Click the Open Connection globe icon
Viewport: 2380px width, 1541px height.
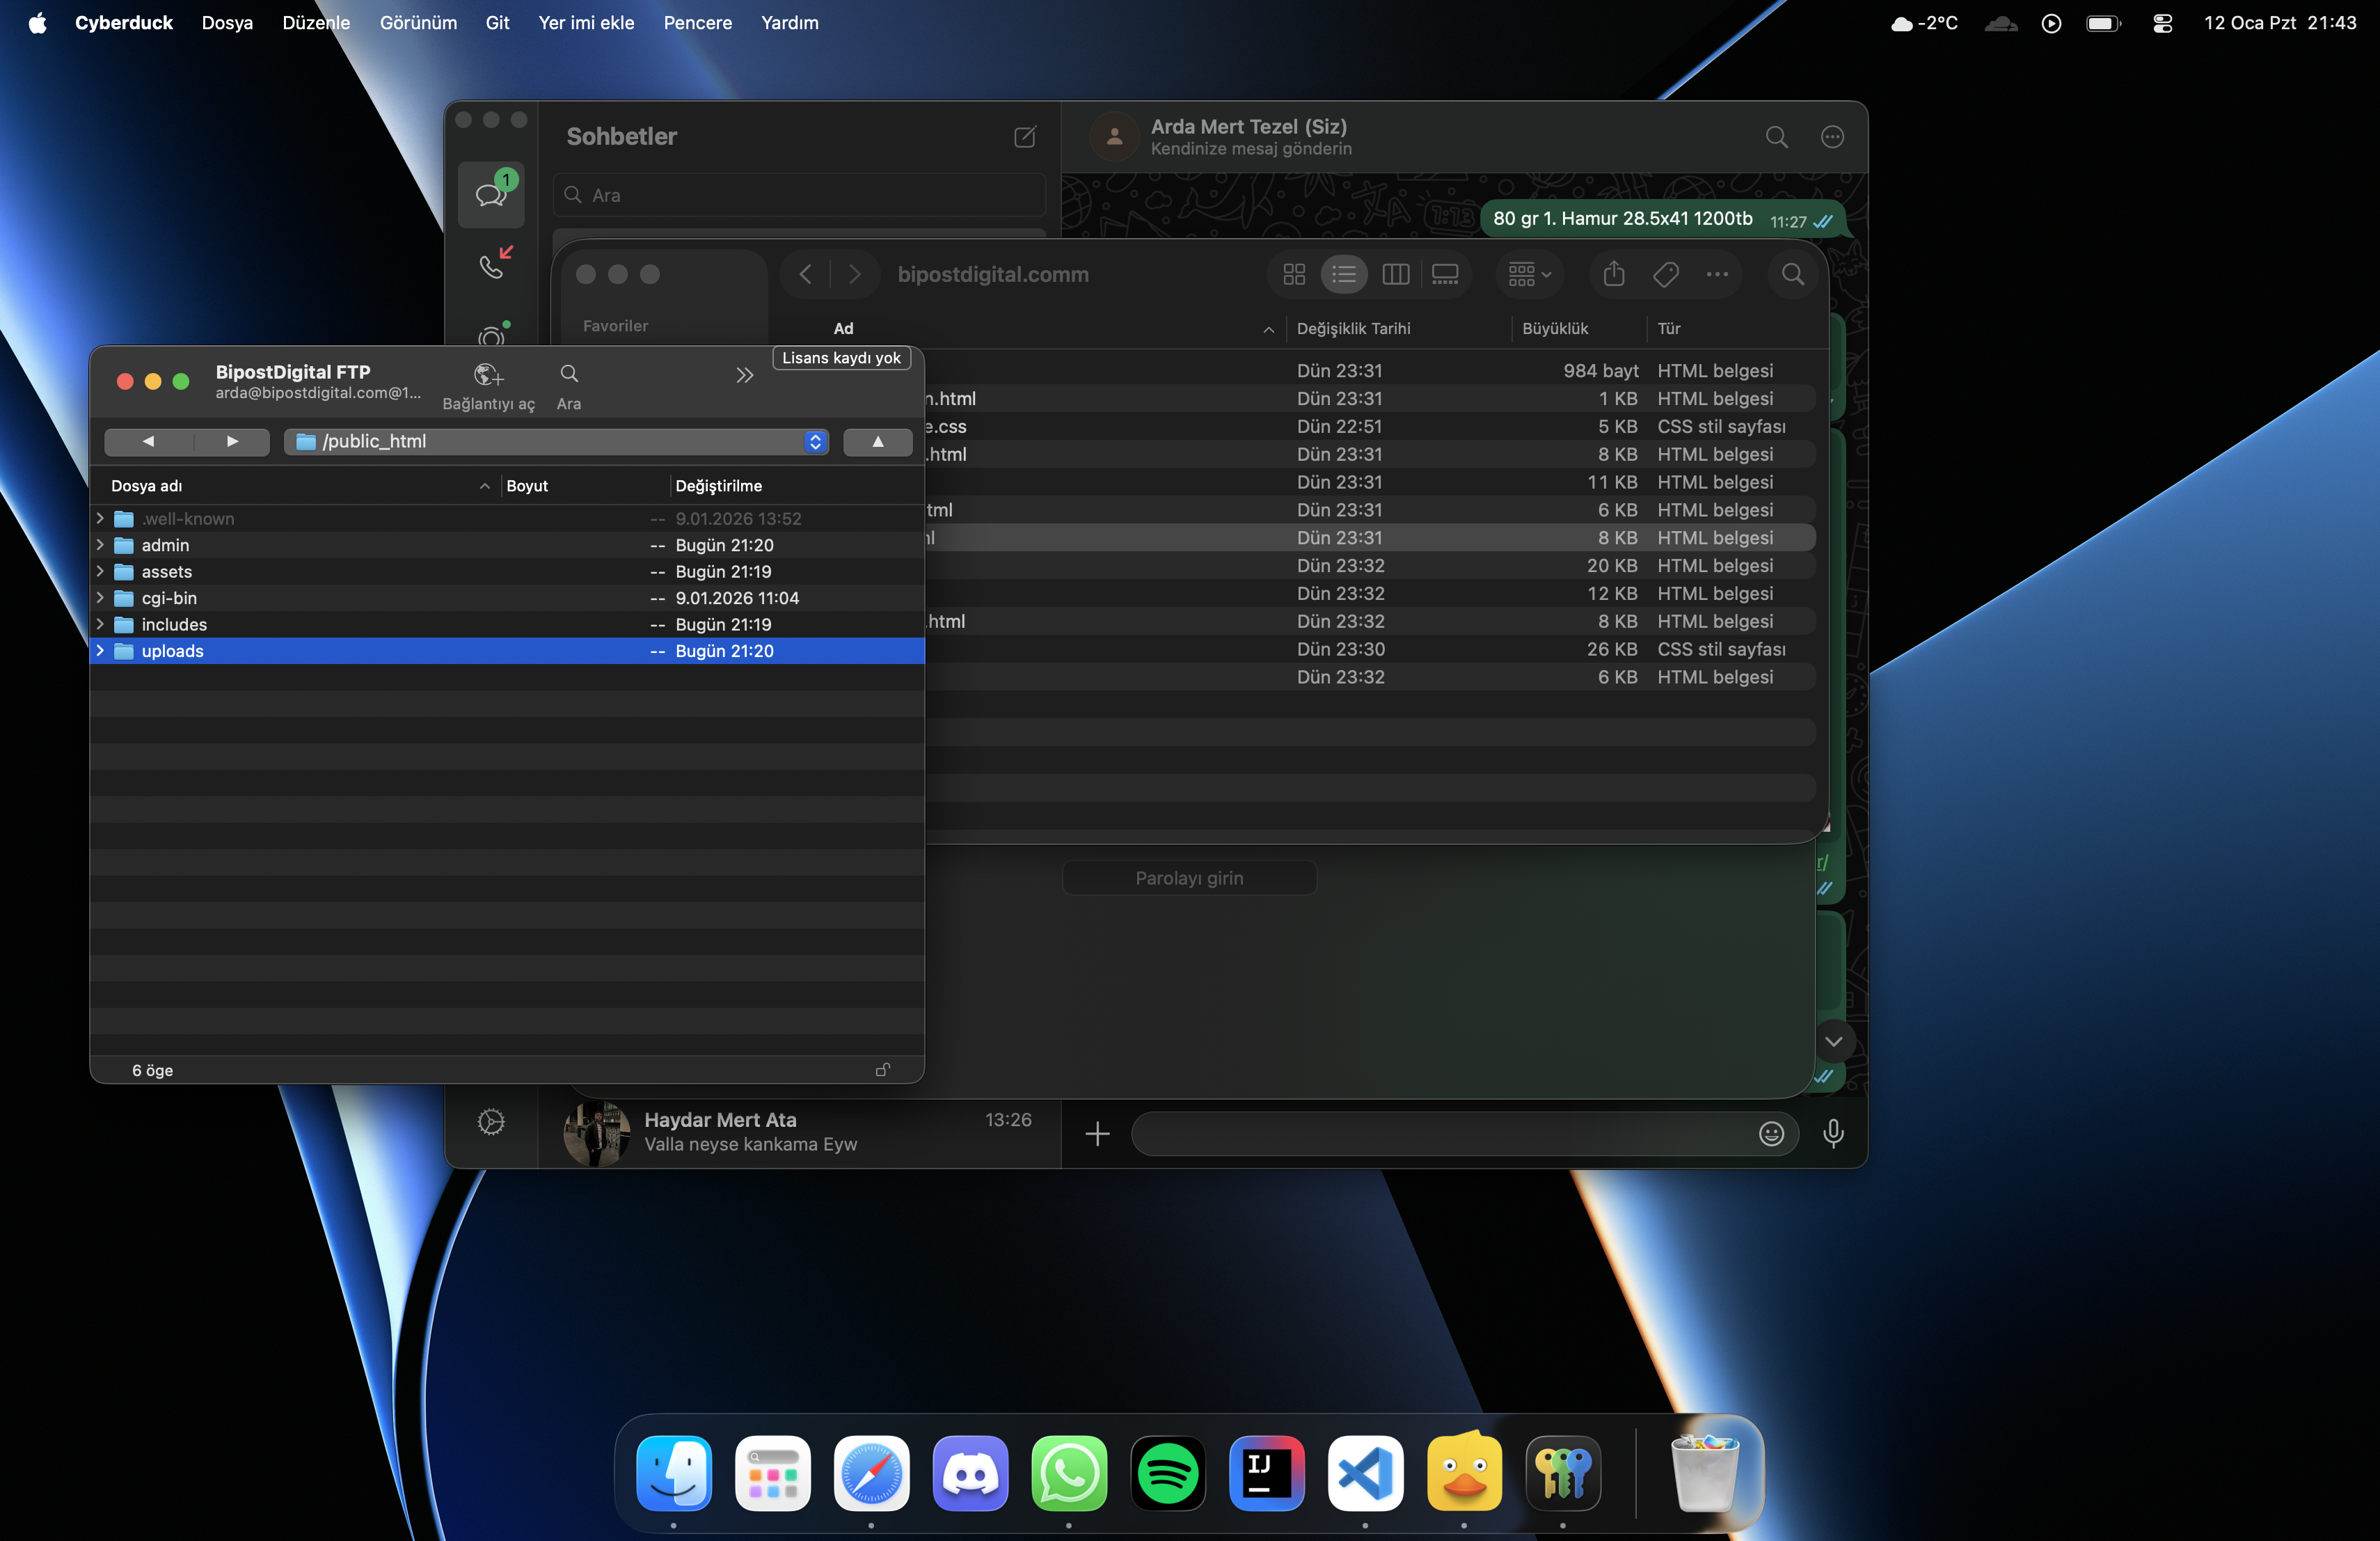click(487, 375)
